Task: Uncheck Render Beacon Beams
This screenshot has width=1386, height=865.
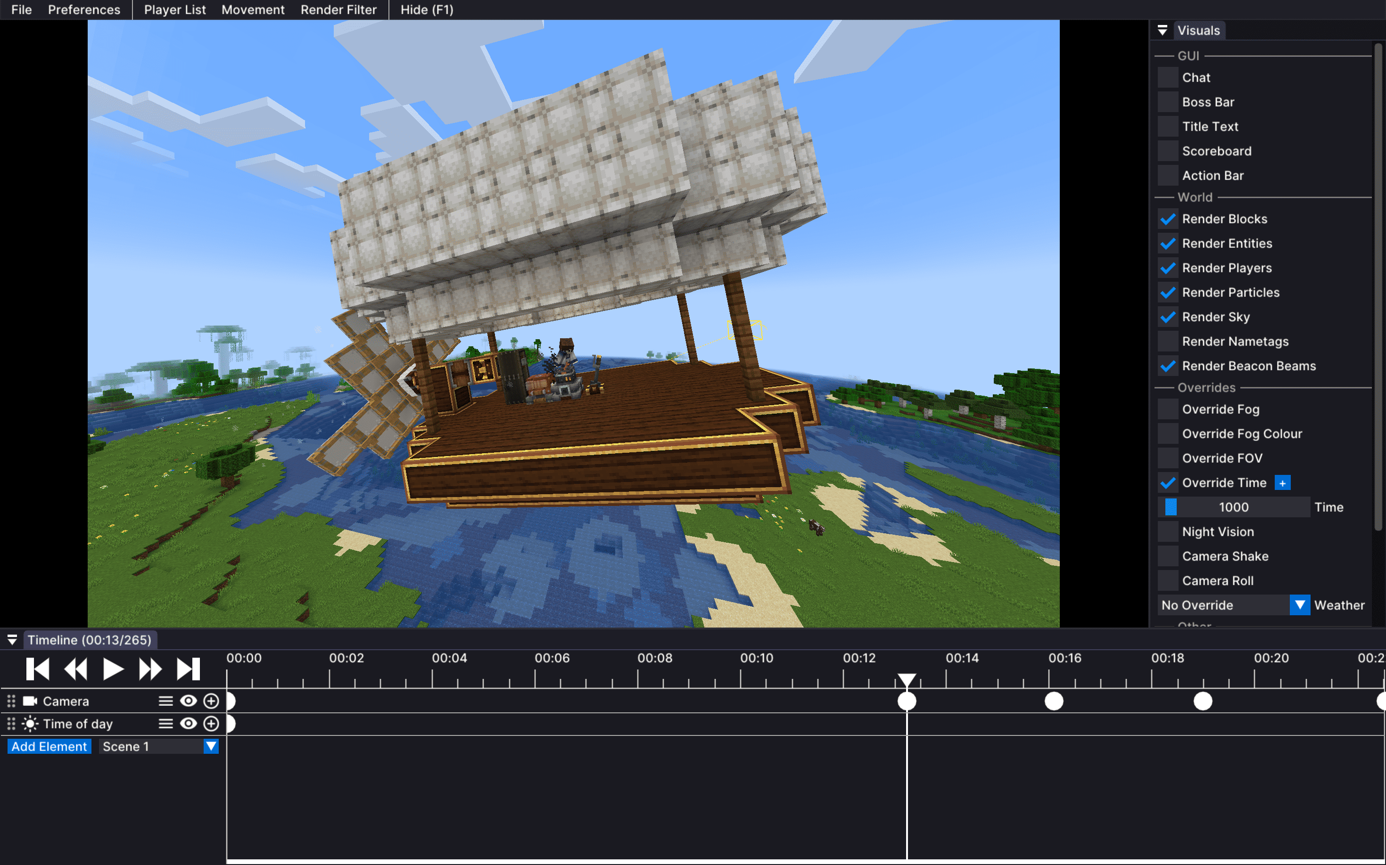Action: [1168, 366]
